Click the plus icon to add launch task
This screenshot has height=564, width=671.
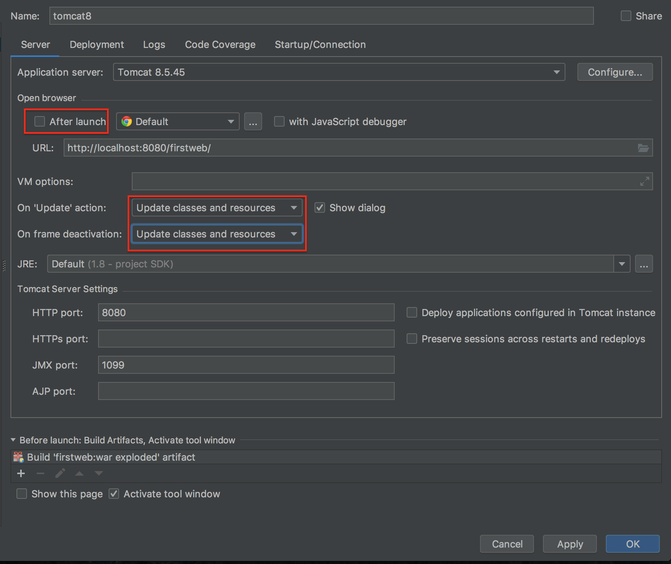(x=21, y=474)
